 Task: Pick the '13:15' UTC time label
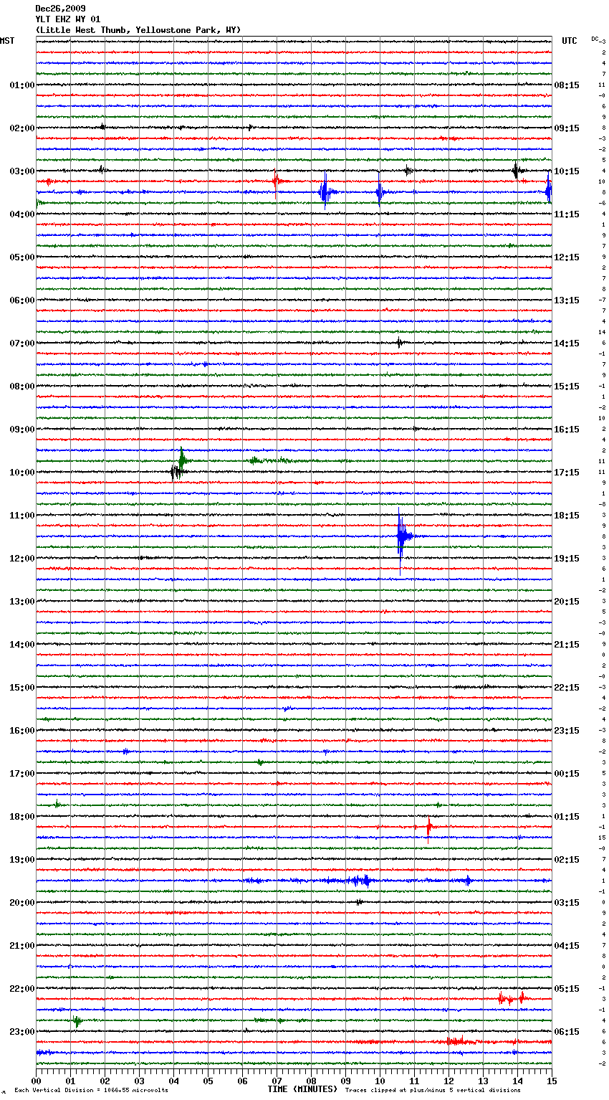(567, 300)
